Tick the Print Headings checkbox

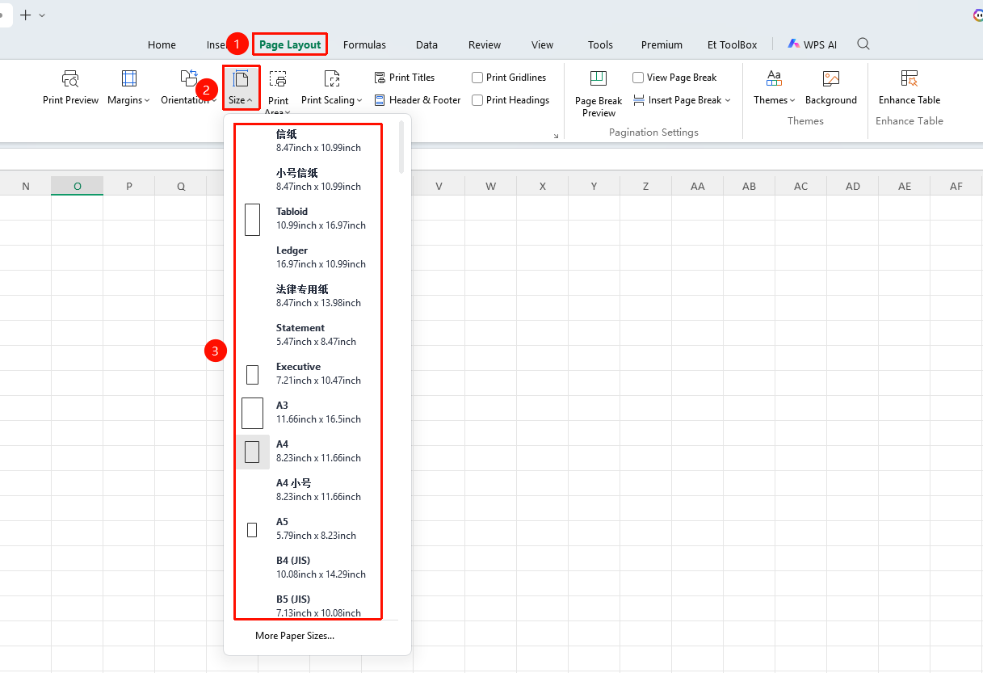[477, 100]
